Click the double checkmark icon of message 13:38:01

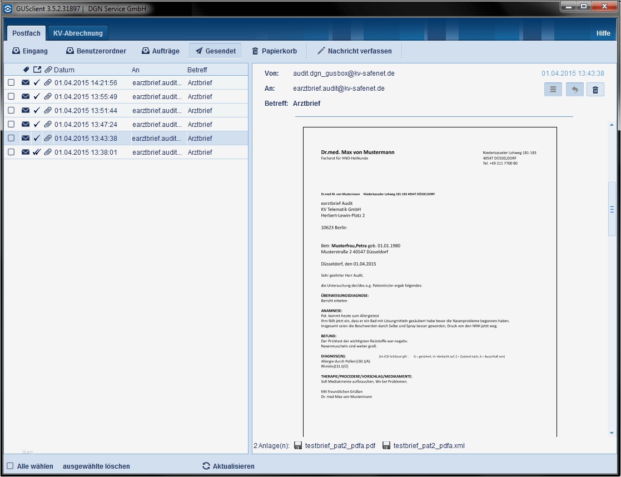[x=37, y=152]
